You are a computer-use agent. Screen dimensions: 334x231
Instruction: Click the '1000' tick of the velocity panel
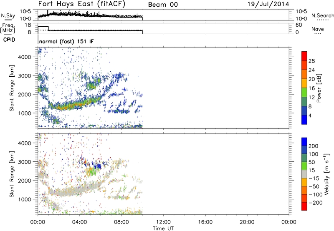pyautogui.click(x=24, y=199)
